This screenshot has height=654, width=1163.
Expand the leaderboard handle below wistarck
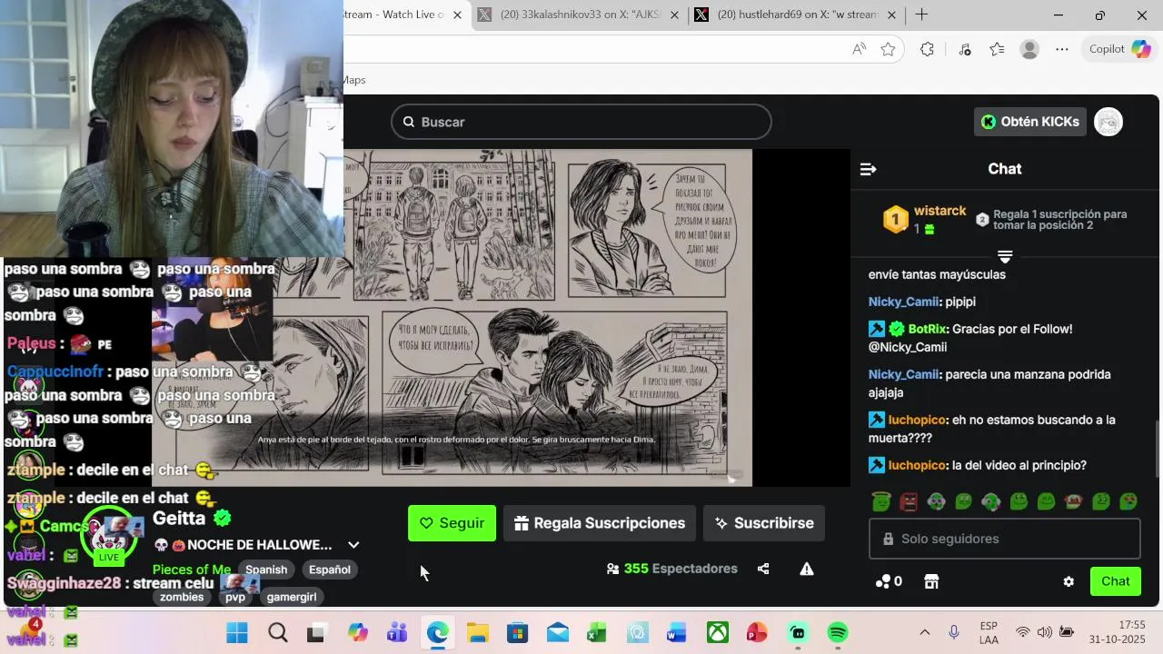(1005, 256)
